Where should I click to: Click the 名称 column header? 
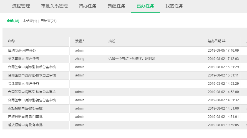[x=11, y=41]
